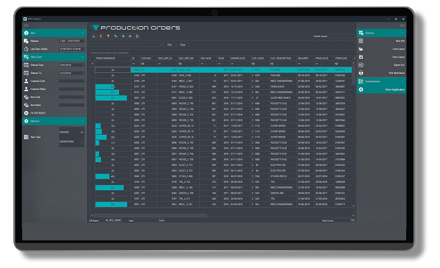
Task: Click the Delivery From calendar icon
Action: 26,65
